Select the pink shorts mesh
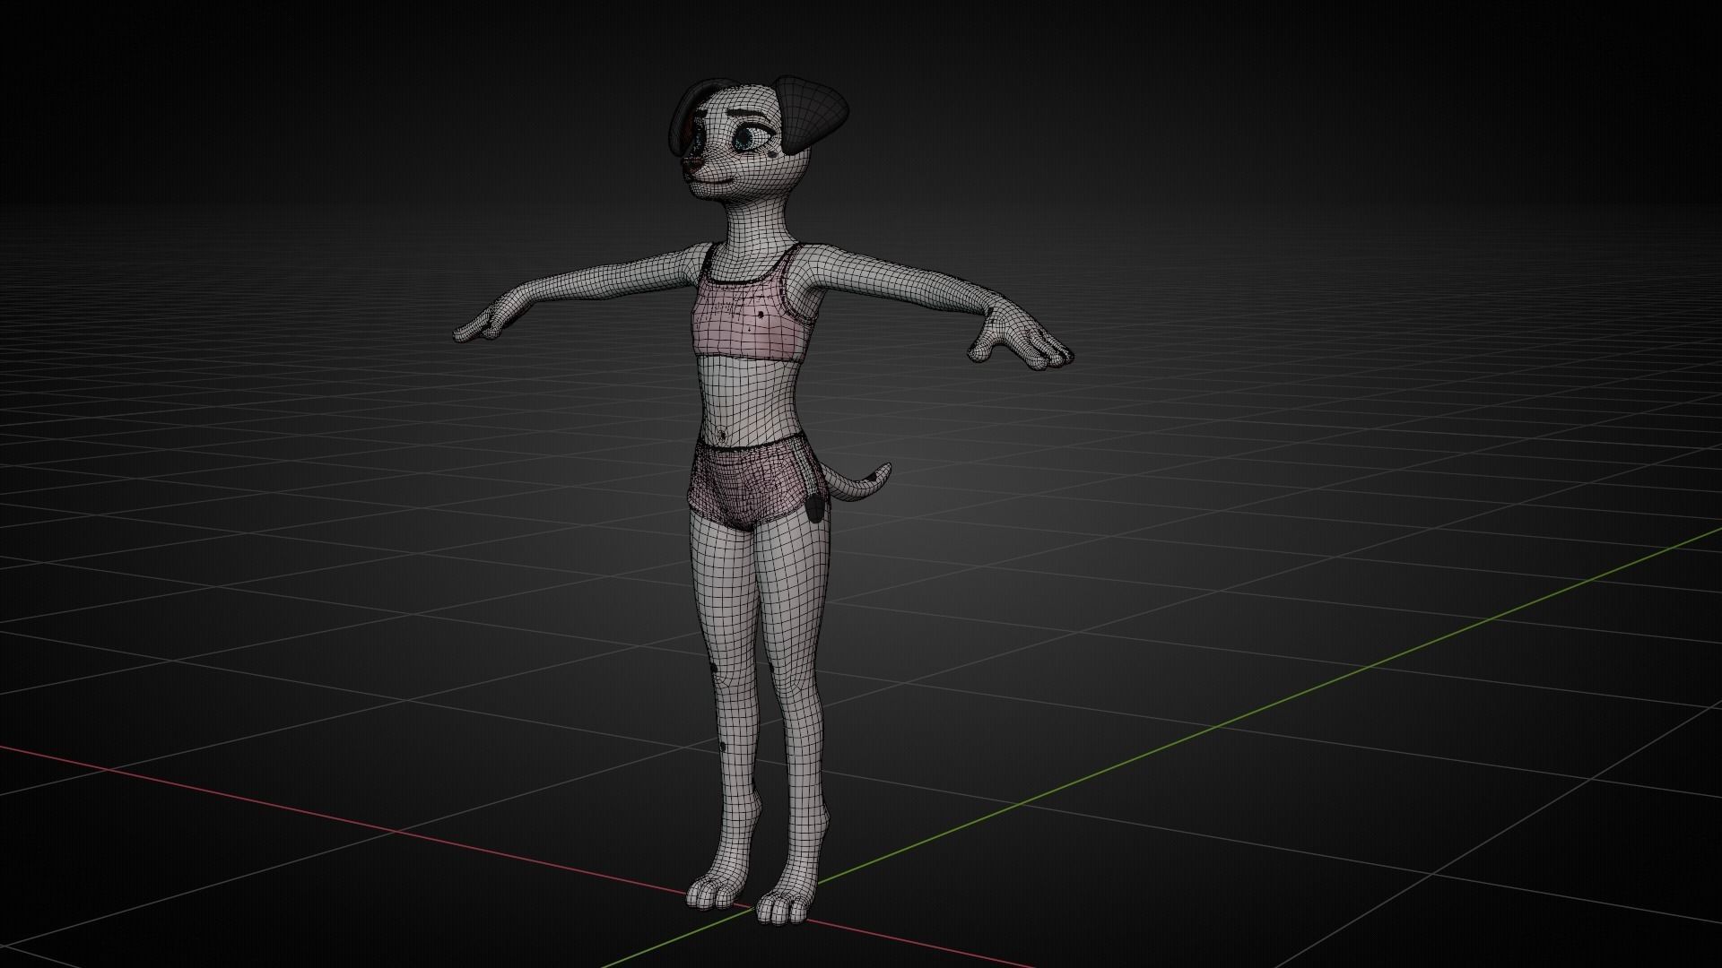 click(x=758, y=484)
